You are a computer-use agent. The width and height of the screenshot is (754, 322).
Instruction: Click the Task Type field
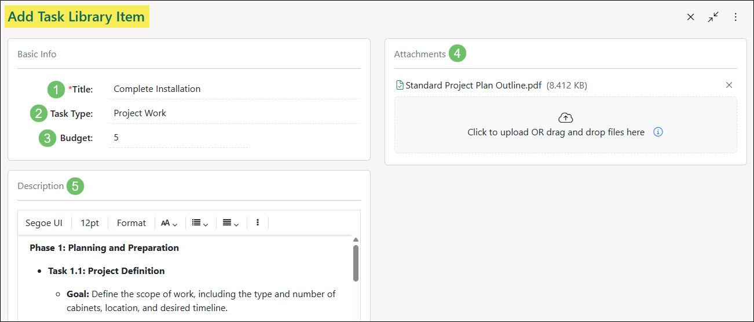coord(233,113)
